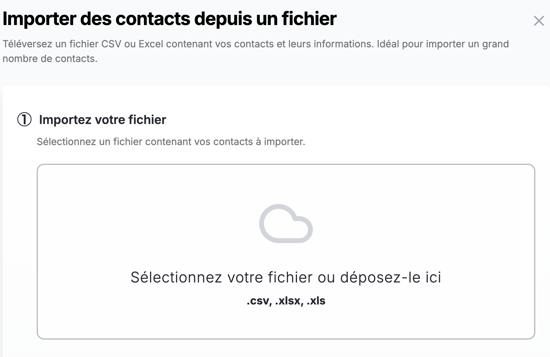Click the close cross of the import dialog

[539, 21]
